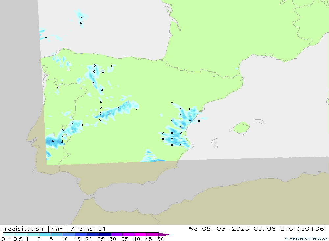Select the 45–50 mm legend swatch
Screen dimensions: 329x241
tap(153, 234)
